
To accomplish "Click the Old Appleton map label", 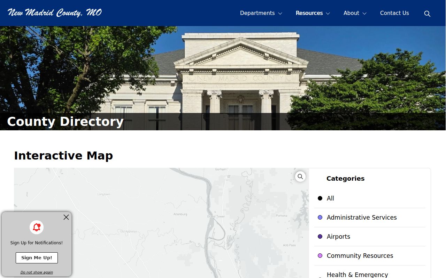I will click(129, 231).
